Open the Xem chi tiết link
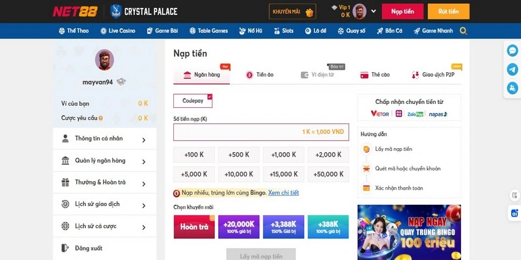This screenshot has height=260, width=521. (283, 192)
